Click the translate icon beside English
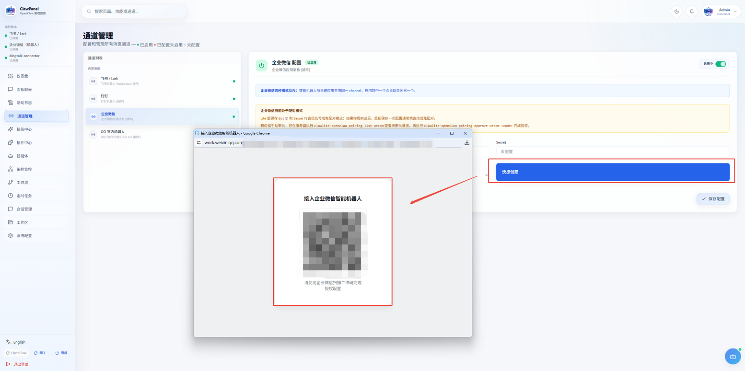This screenshot has width=745, height=371. 8,342
